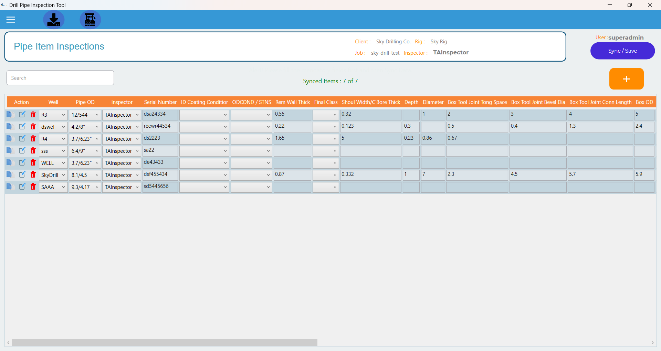
Task: Open Final Class dropdown in first row
Action: (326, 115)
